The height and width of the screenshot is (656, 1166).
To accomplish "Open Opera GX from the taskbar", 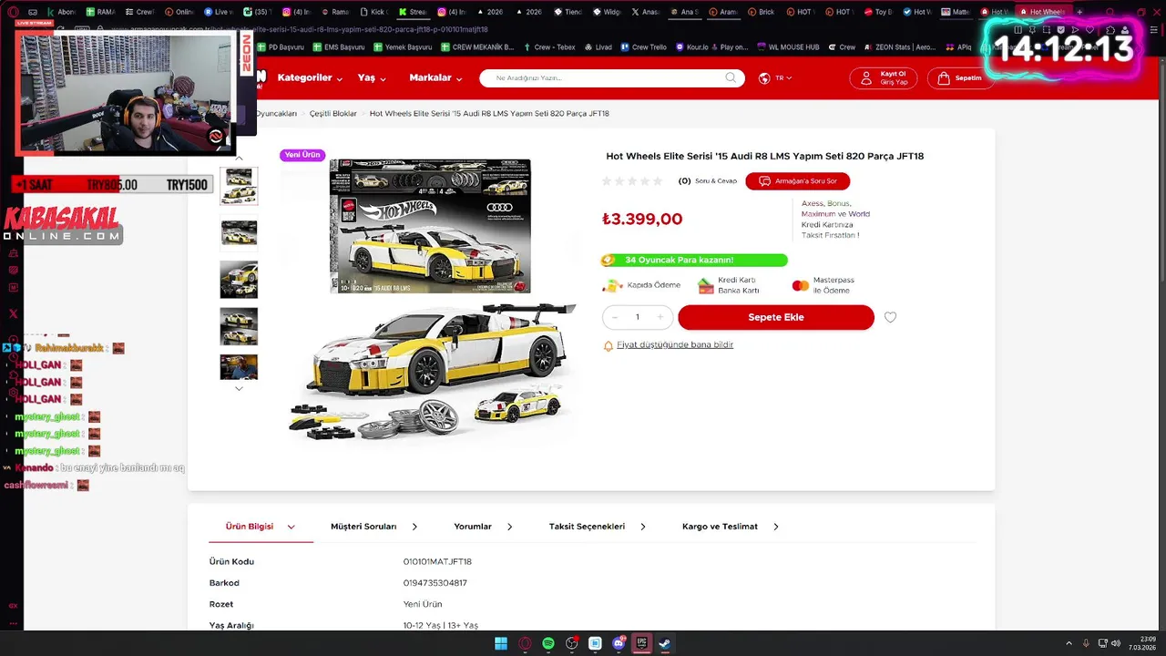I will 525,643.
